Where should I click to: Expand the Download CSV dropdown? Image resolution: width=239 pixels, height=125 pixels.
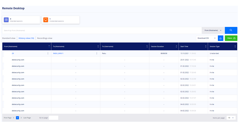coord(207,38)
